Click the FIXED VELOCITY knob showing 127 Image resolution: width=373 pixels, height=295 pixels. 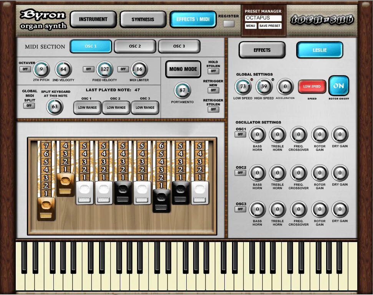[104, 69]
